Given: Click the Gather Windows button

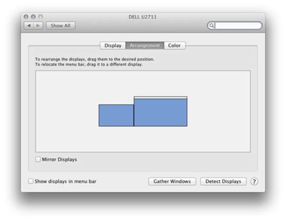Looking at the screenshot, I should click(x=172, y=181).
